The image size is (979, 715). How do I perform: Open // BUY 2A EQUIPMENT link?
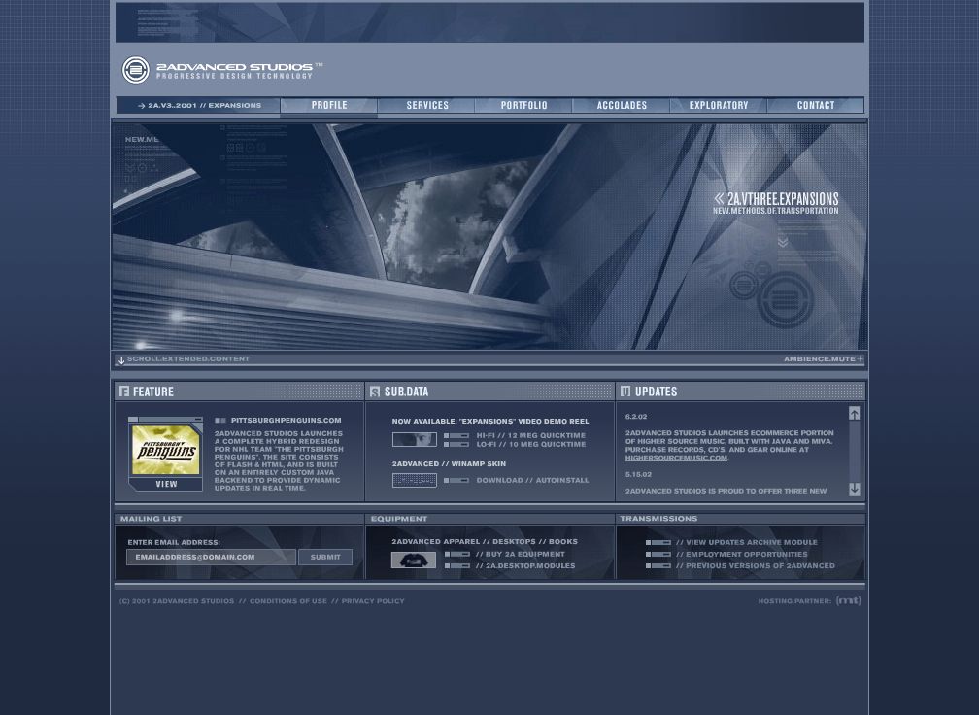[521, 554]
